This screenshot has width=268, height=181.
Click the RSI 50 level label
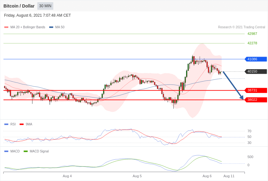(249, 137)
